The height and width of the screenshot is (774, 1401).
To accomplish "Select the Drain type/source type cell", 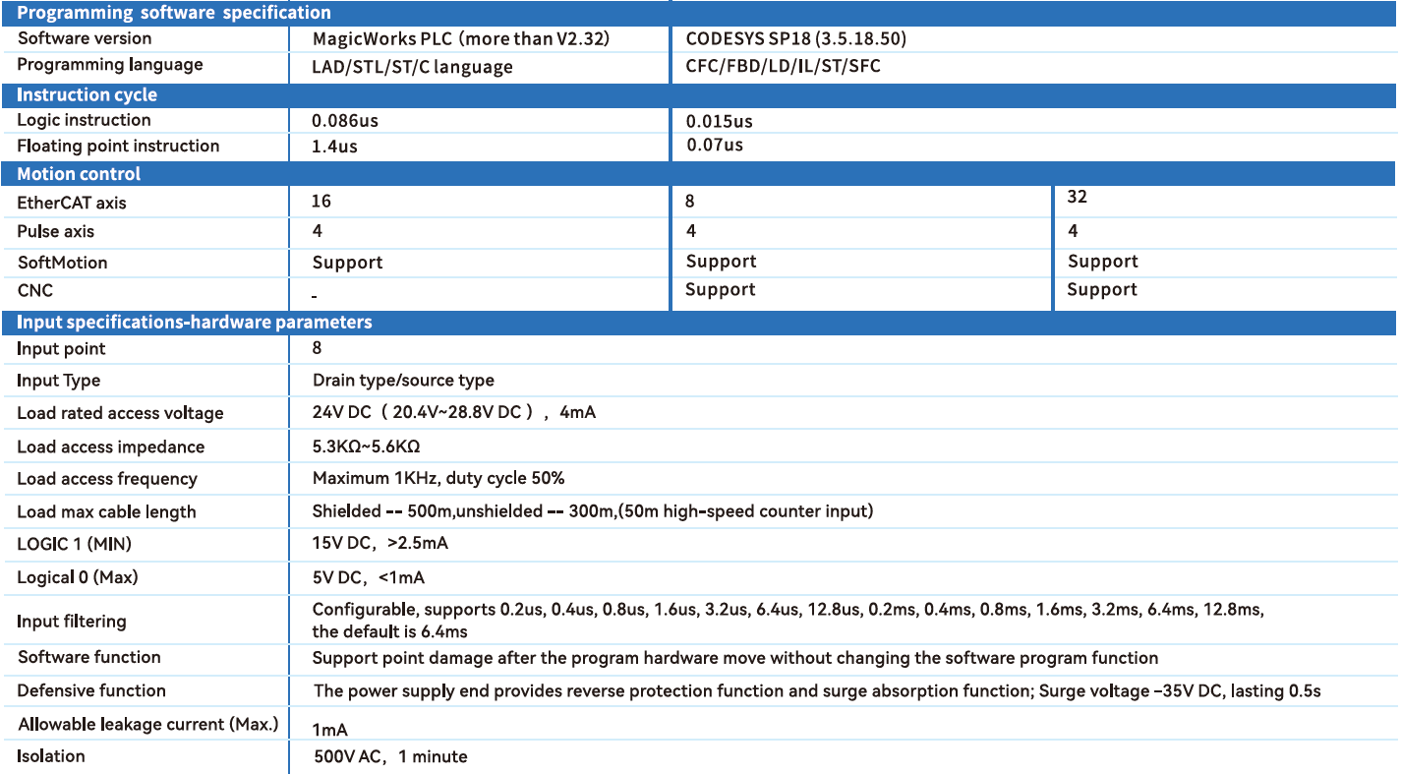I will 403,381.
